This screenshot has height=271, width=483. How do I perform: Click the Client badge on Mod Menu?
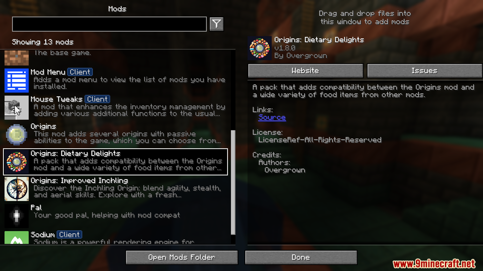click(80, 72)
